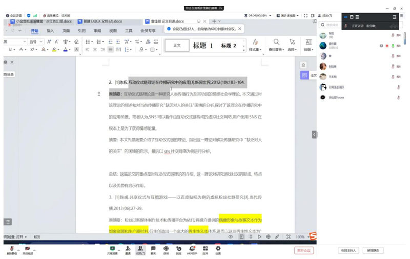Open the font size dropdown showing 五号

point(35,41)
